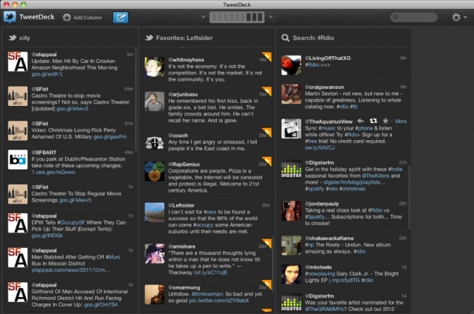Click the #OccupySF hashtag
The width and height of the screenshot is (474, 314).
71,222
